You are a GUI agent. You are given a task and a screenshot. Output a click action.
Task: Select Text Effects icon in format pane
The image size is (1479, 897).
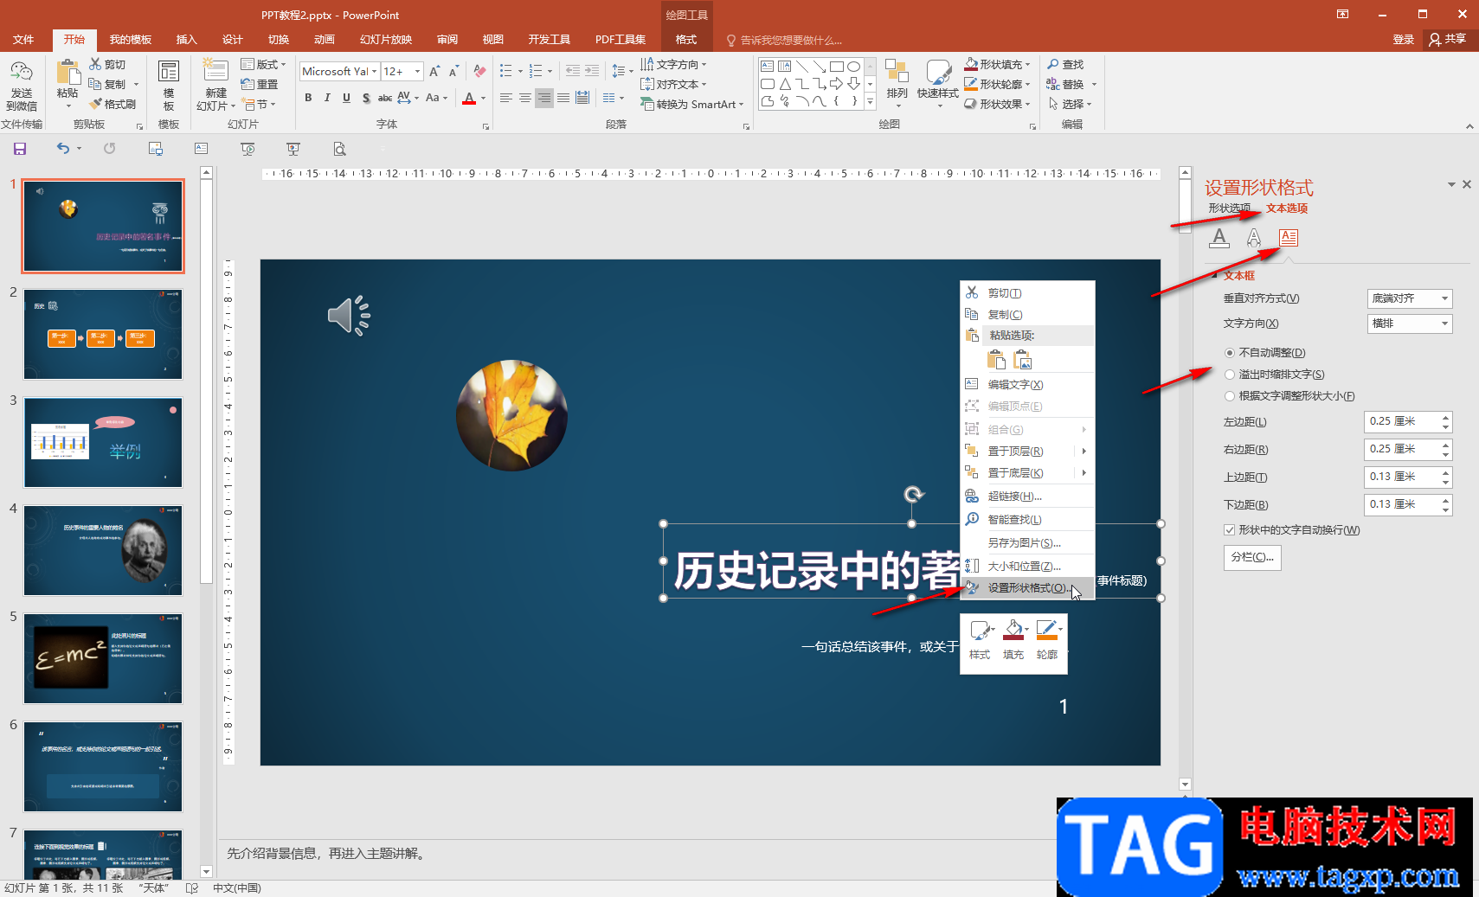tap(1254, 238)
